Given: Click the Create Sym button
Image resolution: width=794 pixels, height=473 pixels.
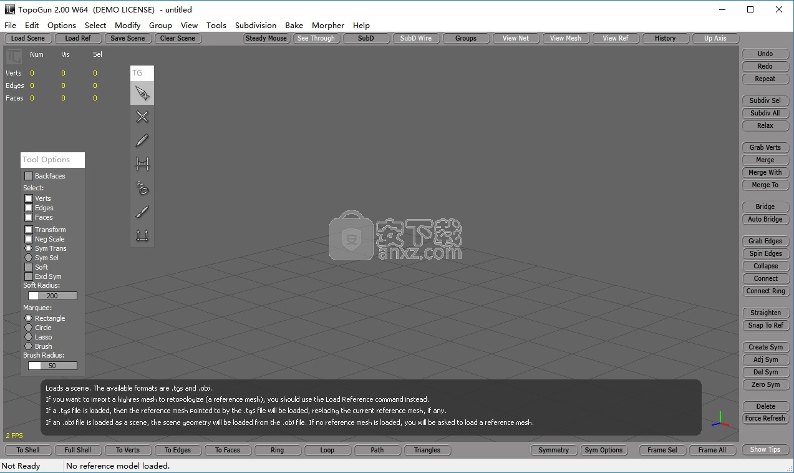Looking at the screenshot, I should pyautogui.click(x=765, y=347).
